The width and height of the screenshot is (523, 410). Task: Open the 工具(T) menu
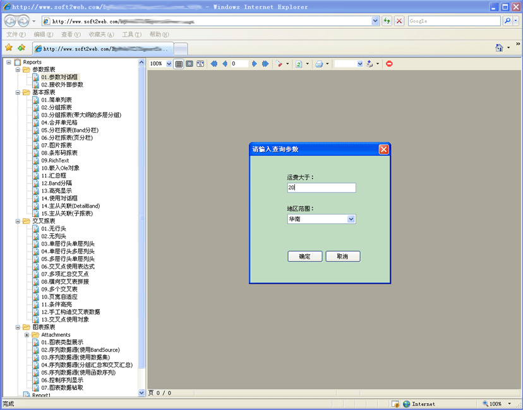tap(131, 35)
